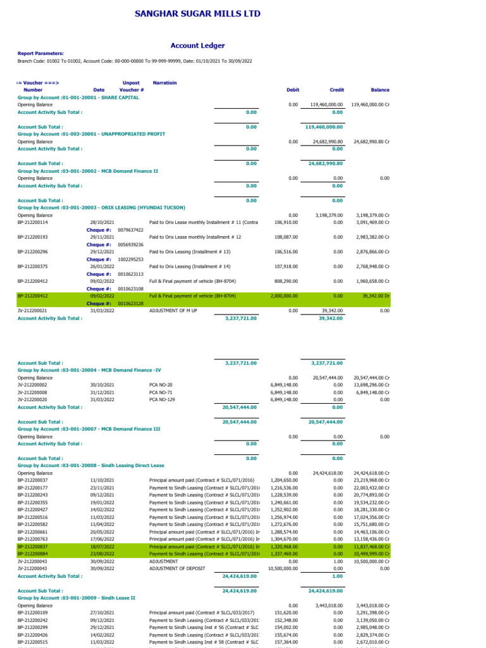Image resolution: width=486 pixels, height=648 pixels.
Task: Click the Credit column header
Action: coord(337,90)
